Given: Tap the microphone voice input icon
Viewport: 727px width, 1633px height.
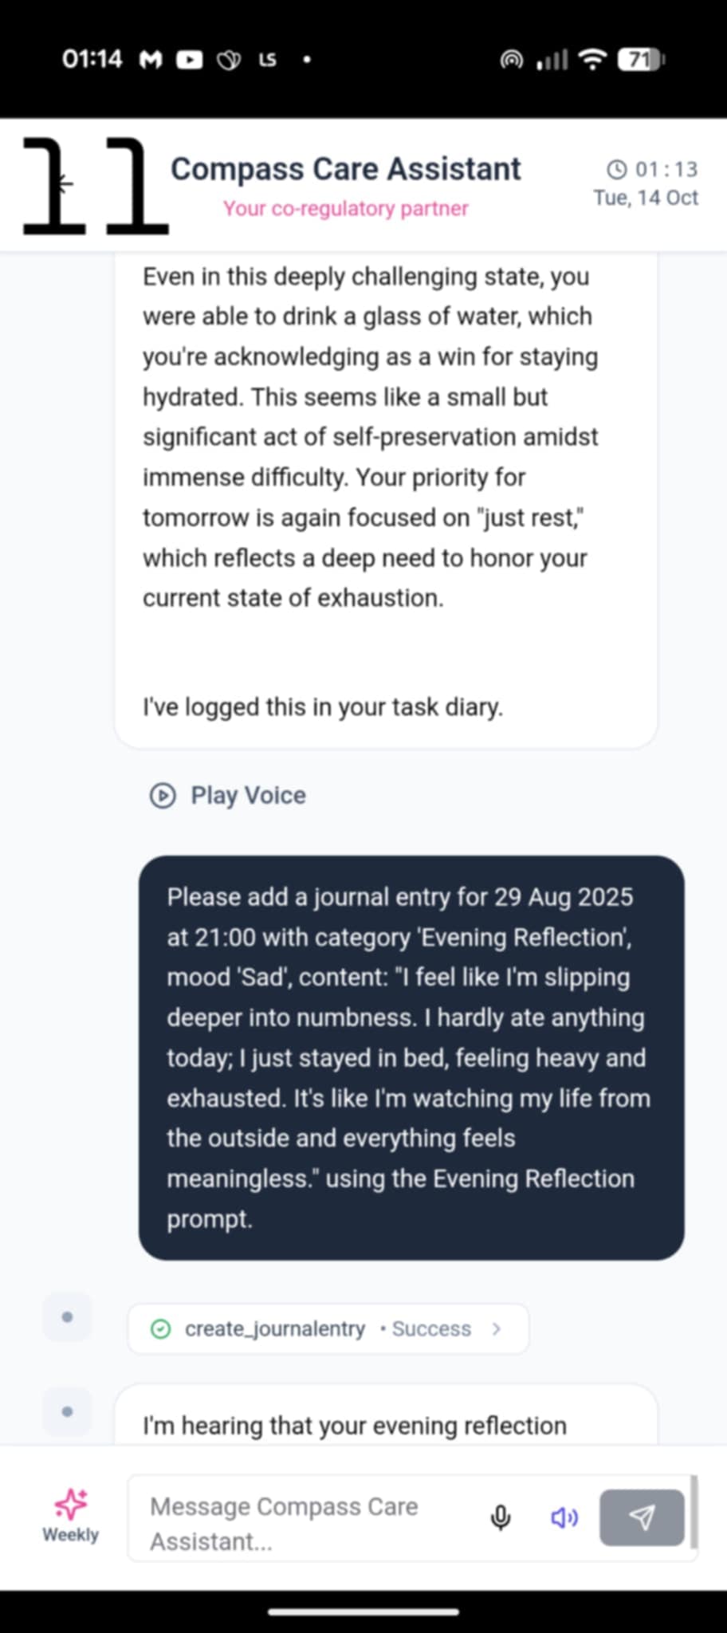Looking at the screenshot, I should (x=501, y=1517).
